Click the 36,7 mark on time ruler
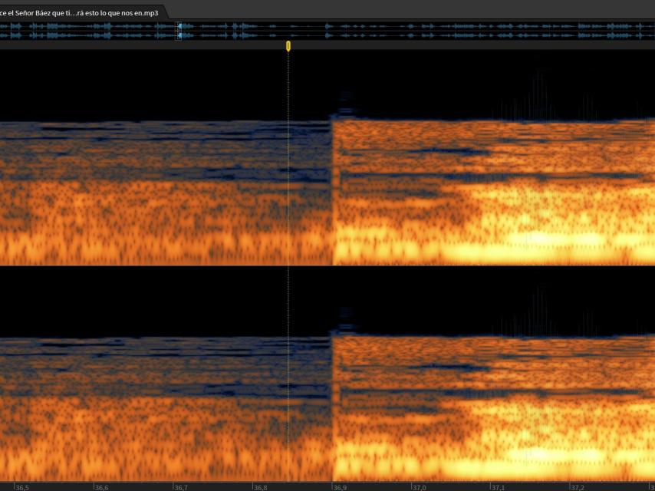 click(x=180, y=487)
